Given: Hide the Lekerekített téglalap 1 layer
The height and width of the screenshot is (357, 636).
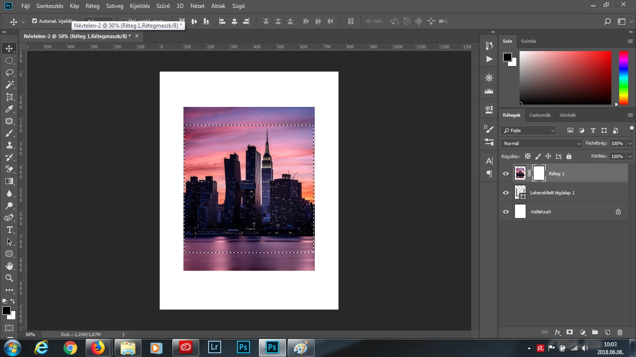Looking at the screenshot, I should tap(506, 193).
